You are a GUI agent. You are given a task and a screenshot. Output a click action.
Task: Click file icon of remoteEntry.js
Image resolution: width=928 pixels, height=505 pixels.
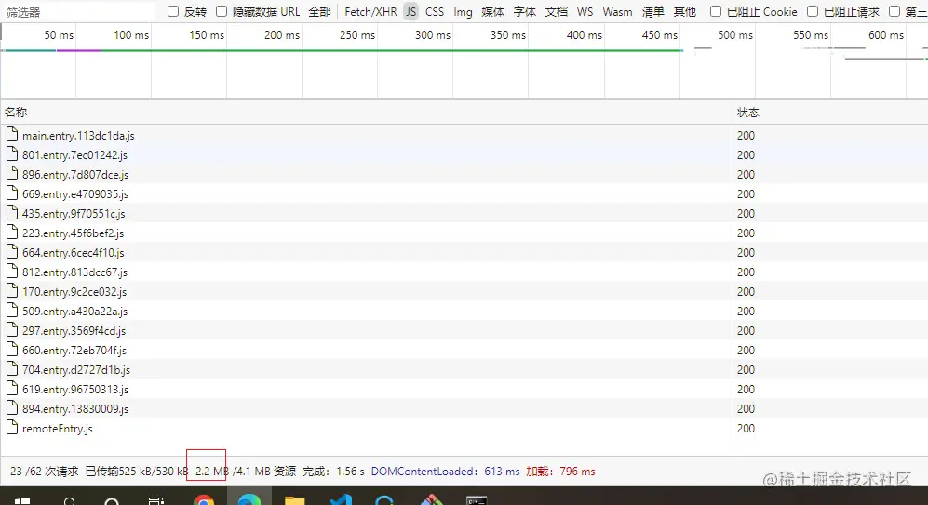point(12,428)
